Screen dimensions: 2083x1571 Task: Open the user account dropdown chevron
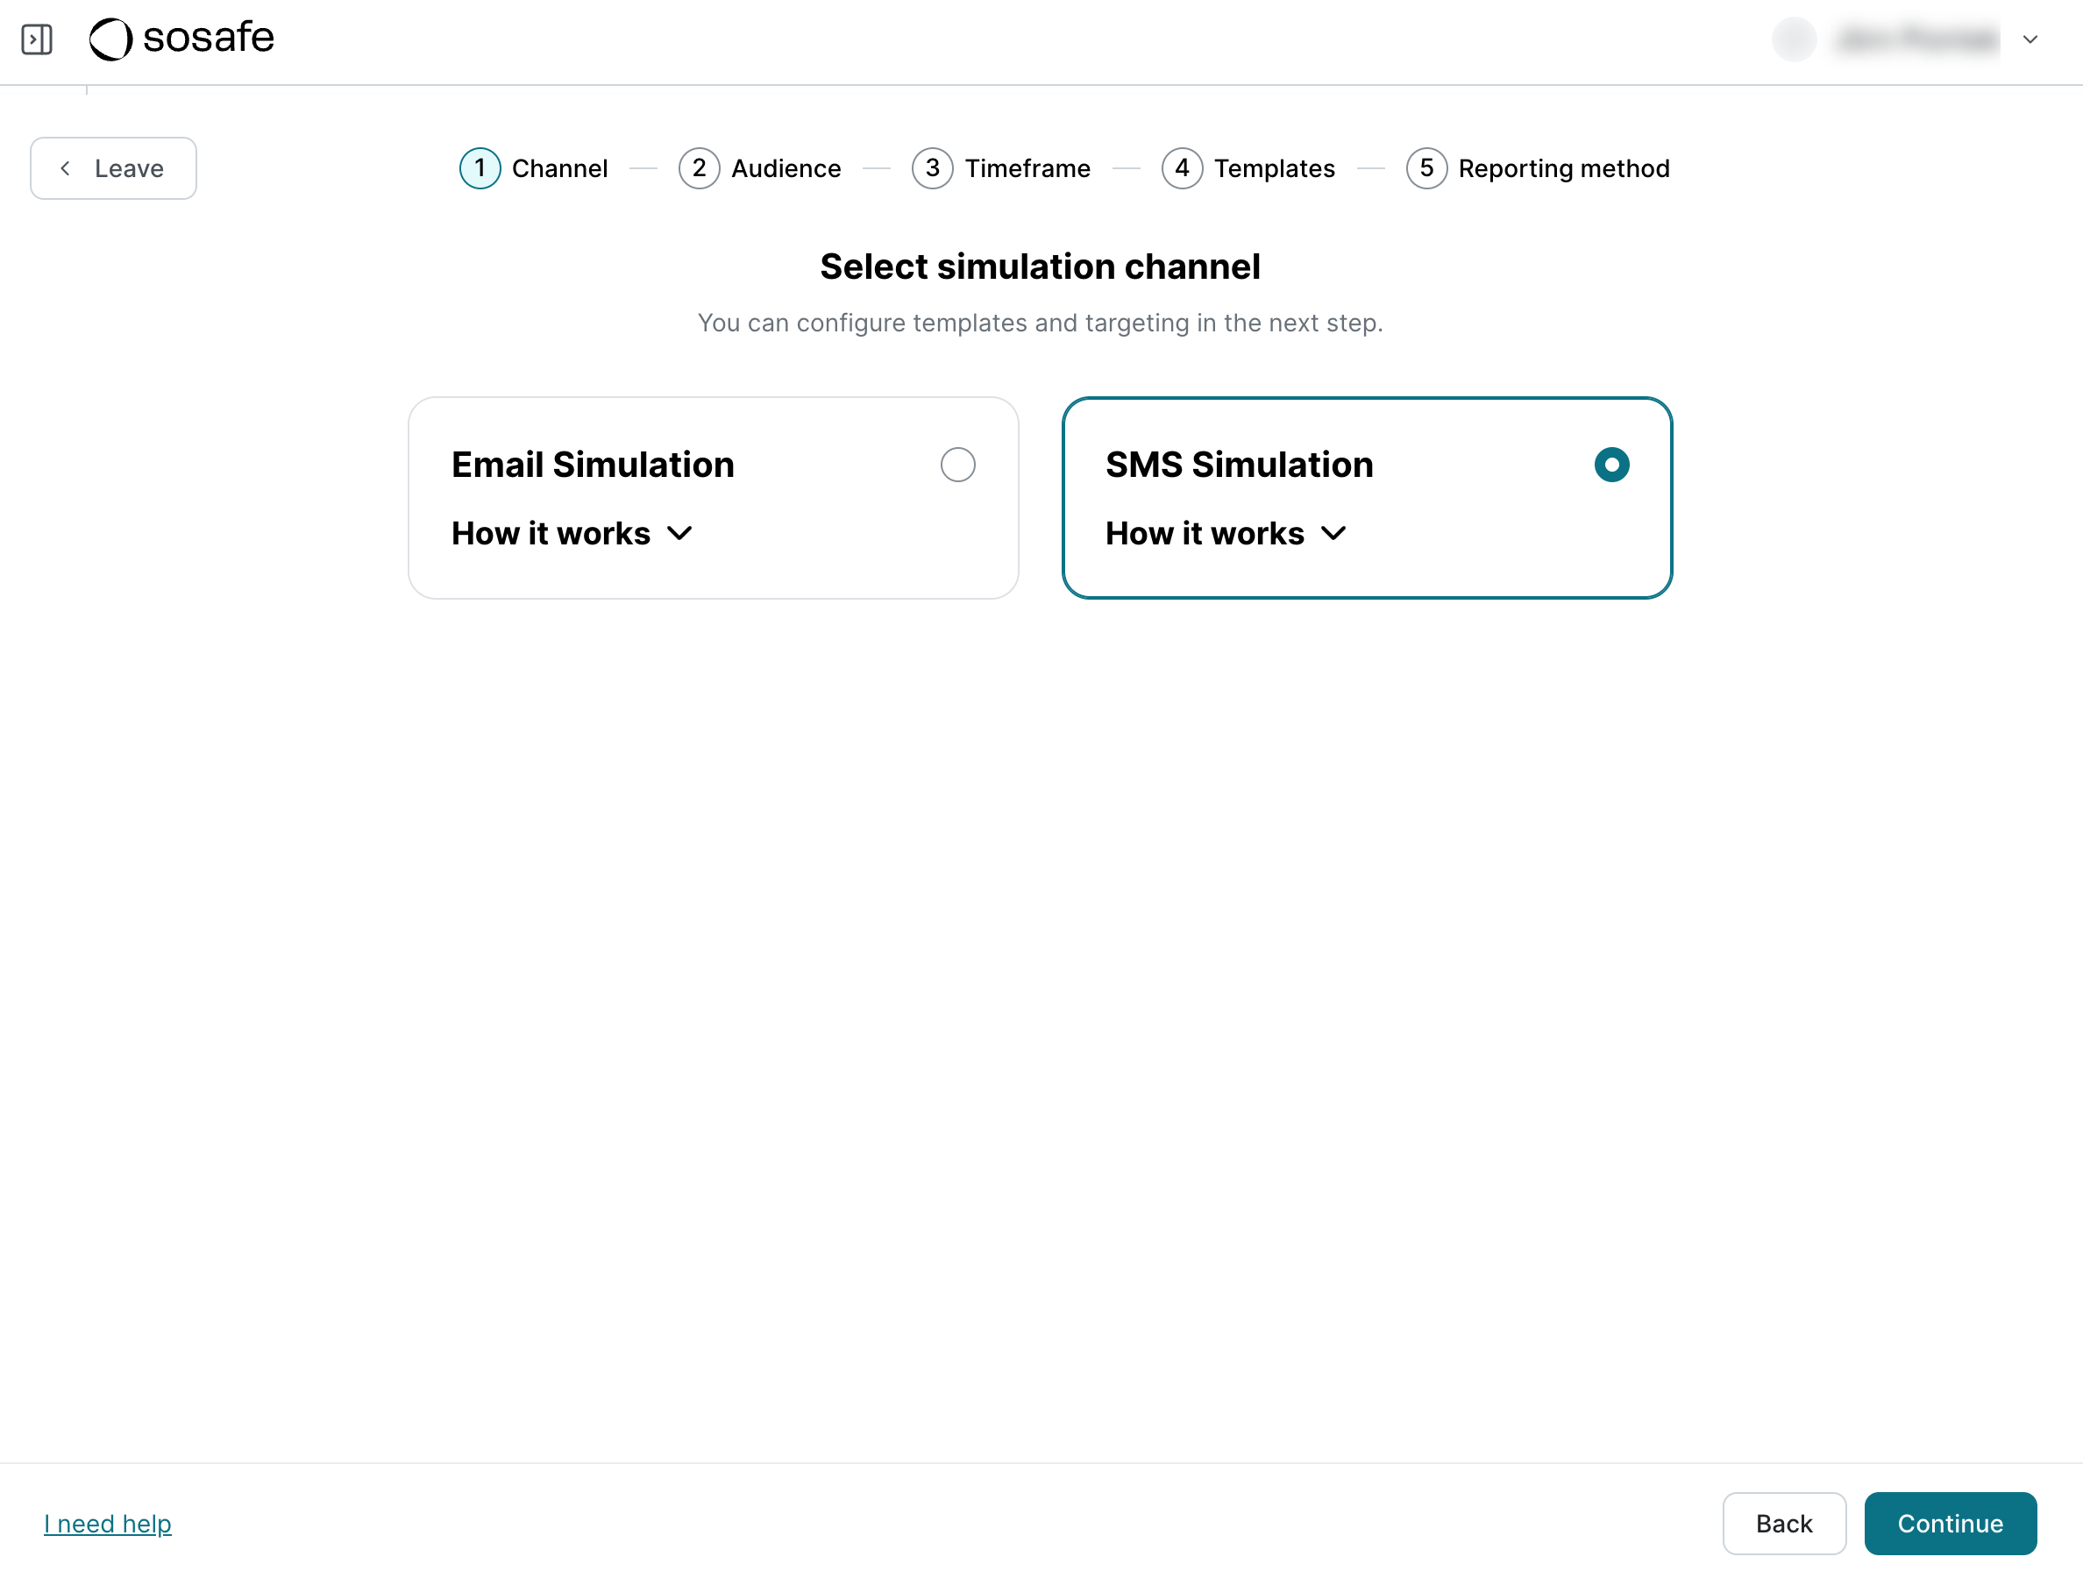pos(2030,39)
